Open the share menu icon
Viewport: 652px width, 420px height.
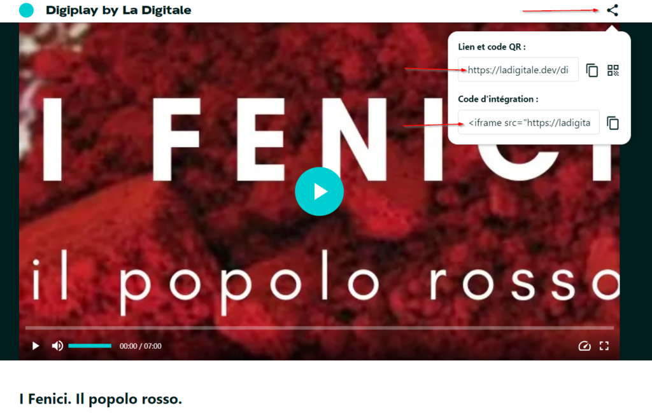click(x=612, y=10)
